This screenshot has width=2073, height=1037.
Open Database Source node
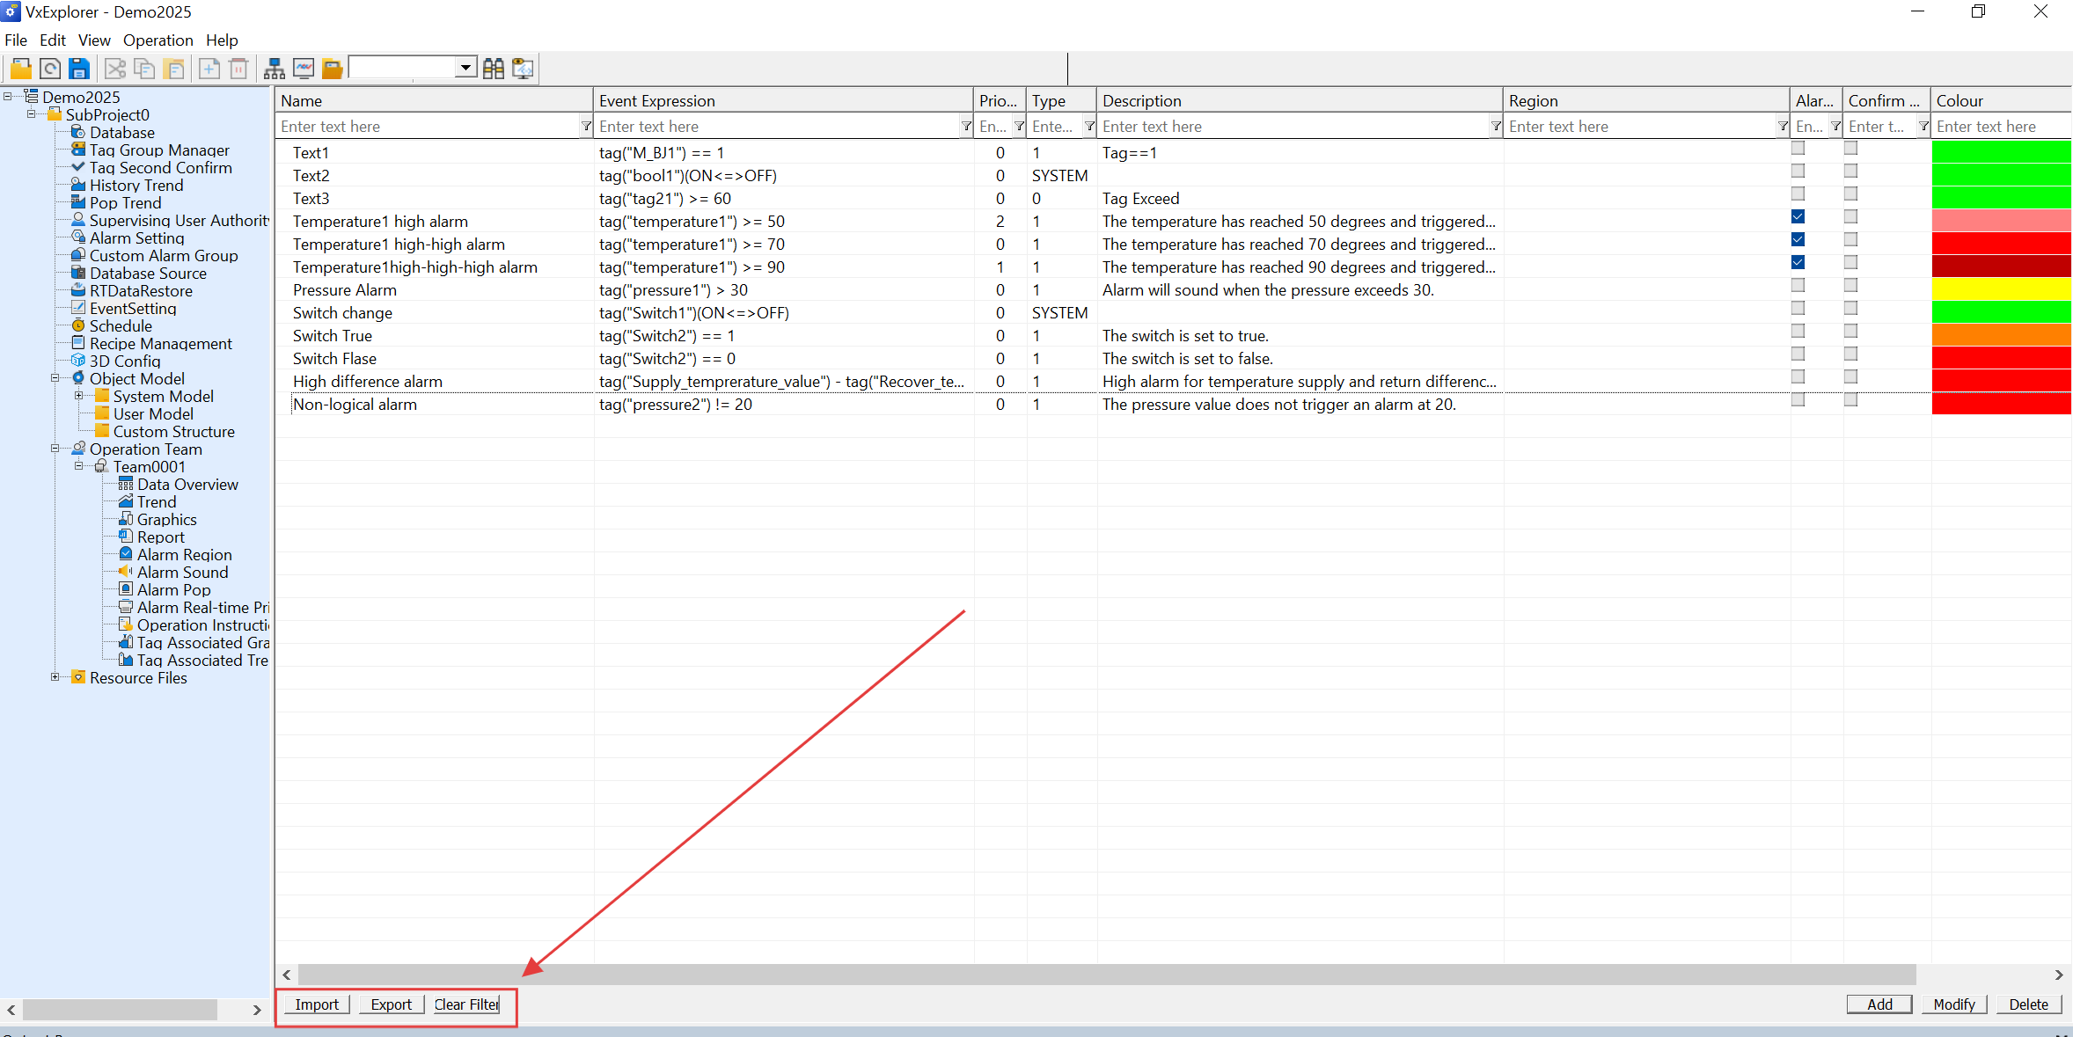tap(148, 274)
